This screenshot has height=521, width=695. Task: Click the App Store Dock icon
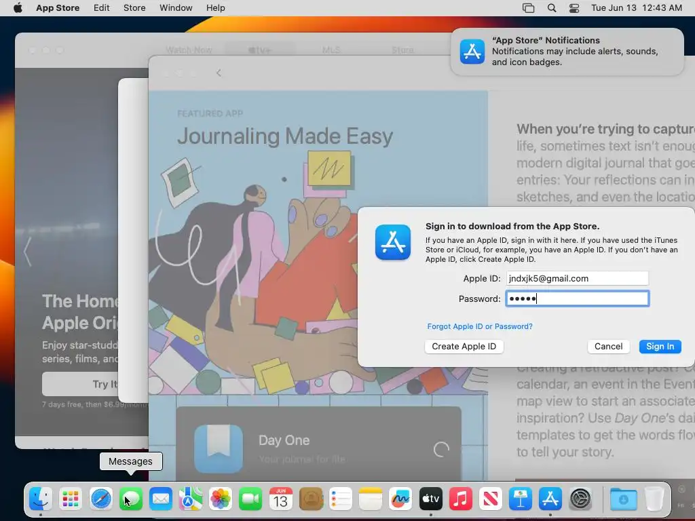(x=550, y=499)
